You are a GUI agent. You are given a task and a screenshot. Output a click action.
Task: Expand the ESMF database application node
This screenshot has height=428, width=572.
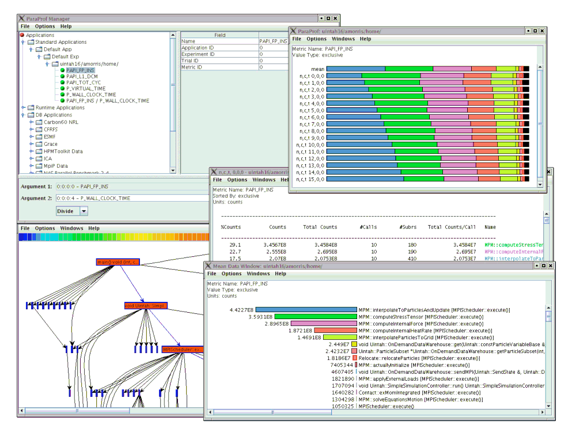(x=31, y=137)
